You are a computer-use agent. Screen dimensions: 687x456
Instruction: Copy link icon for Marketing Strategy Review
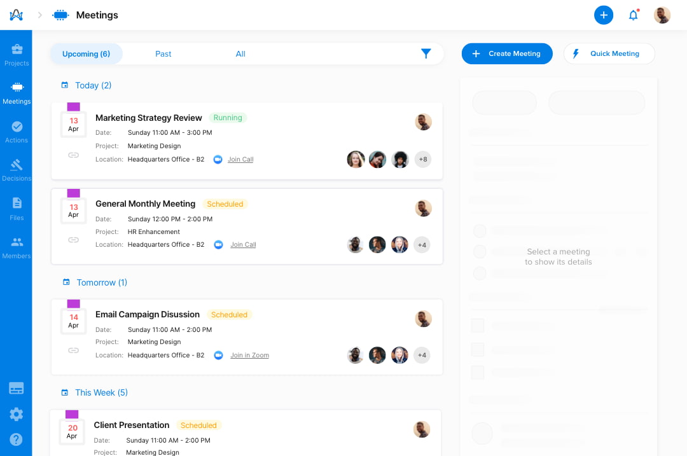[x=73, y=155]
